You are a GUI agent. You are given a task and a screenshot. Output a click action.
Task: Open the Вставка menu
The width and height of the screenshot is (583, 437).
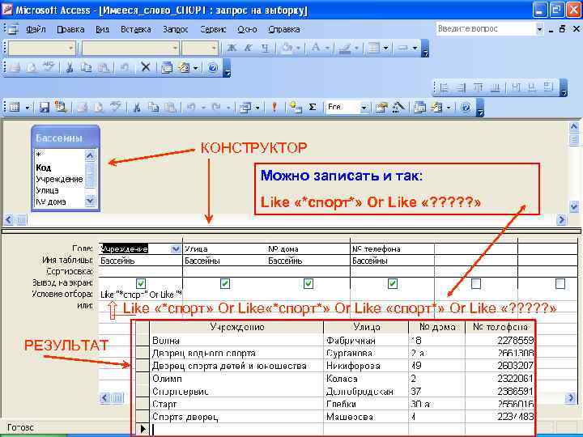coord(136,29)
